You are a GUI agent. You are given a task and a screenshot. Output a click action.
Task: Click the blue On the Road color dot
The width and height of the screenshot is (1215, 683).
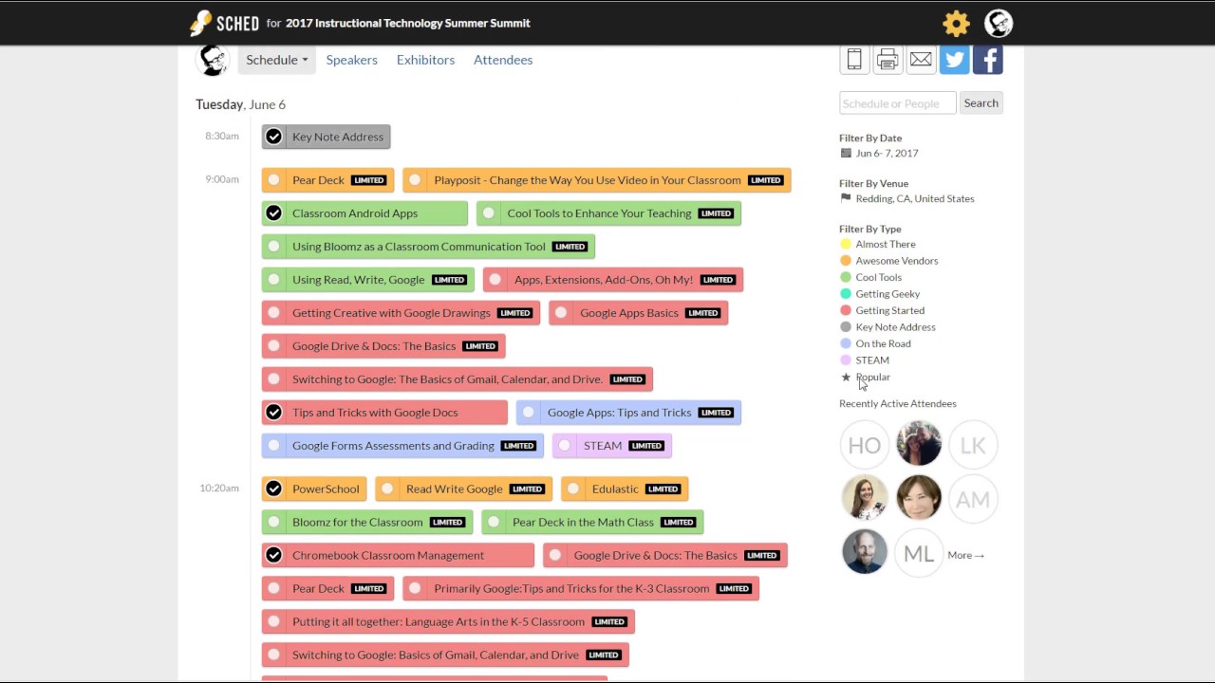coord(846,343)
